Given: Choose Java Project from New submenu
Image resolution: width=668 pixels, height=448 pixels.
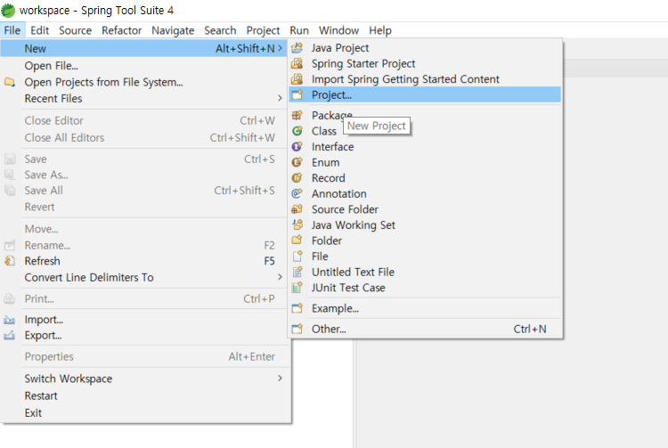Looking at the screenshot, I should pos(425,48).
